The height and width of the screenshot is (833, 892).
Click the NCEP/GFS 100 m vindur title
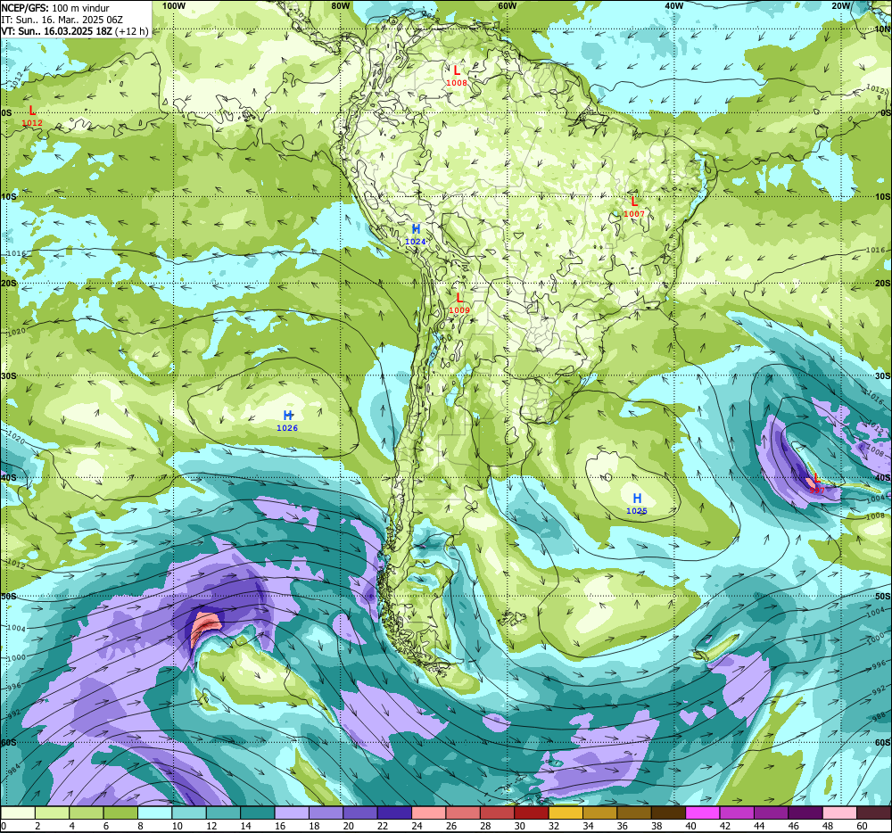point(55,8)
